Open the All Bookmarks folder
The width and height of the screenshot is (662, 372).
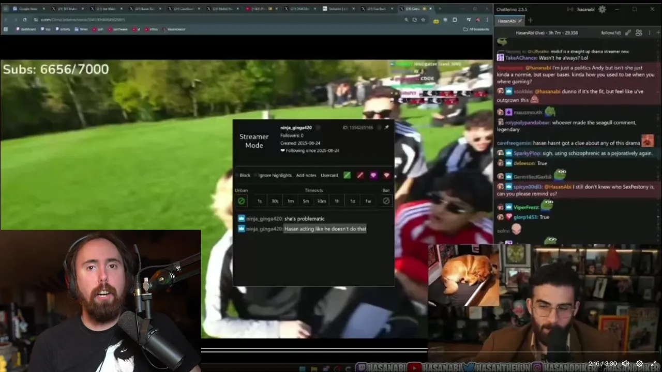476,29
